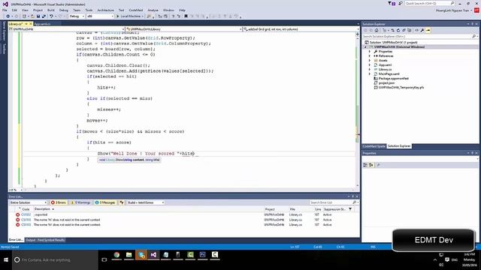Click the Save toolbar icon
Image resolution: width=481 pixels, height=270 pixels.
point(38,16)
